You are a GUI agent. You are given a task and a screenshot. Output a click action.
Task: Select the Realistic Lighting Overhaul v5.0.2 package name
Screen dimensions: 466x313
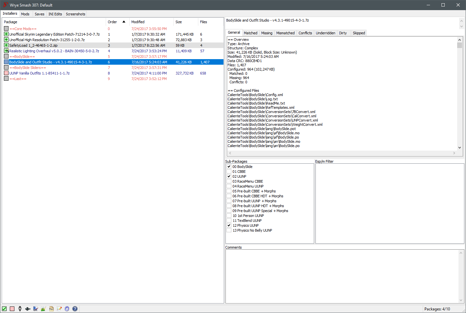pyautogui.click(x=54, y=51)
